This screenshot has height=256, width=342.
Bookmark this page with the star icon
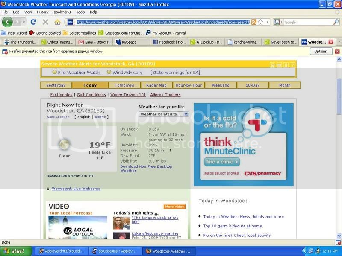(260, 22)
